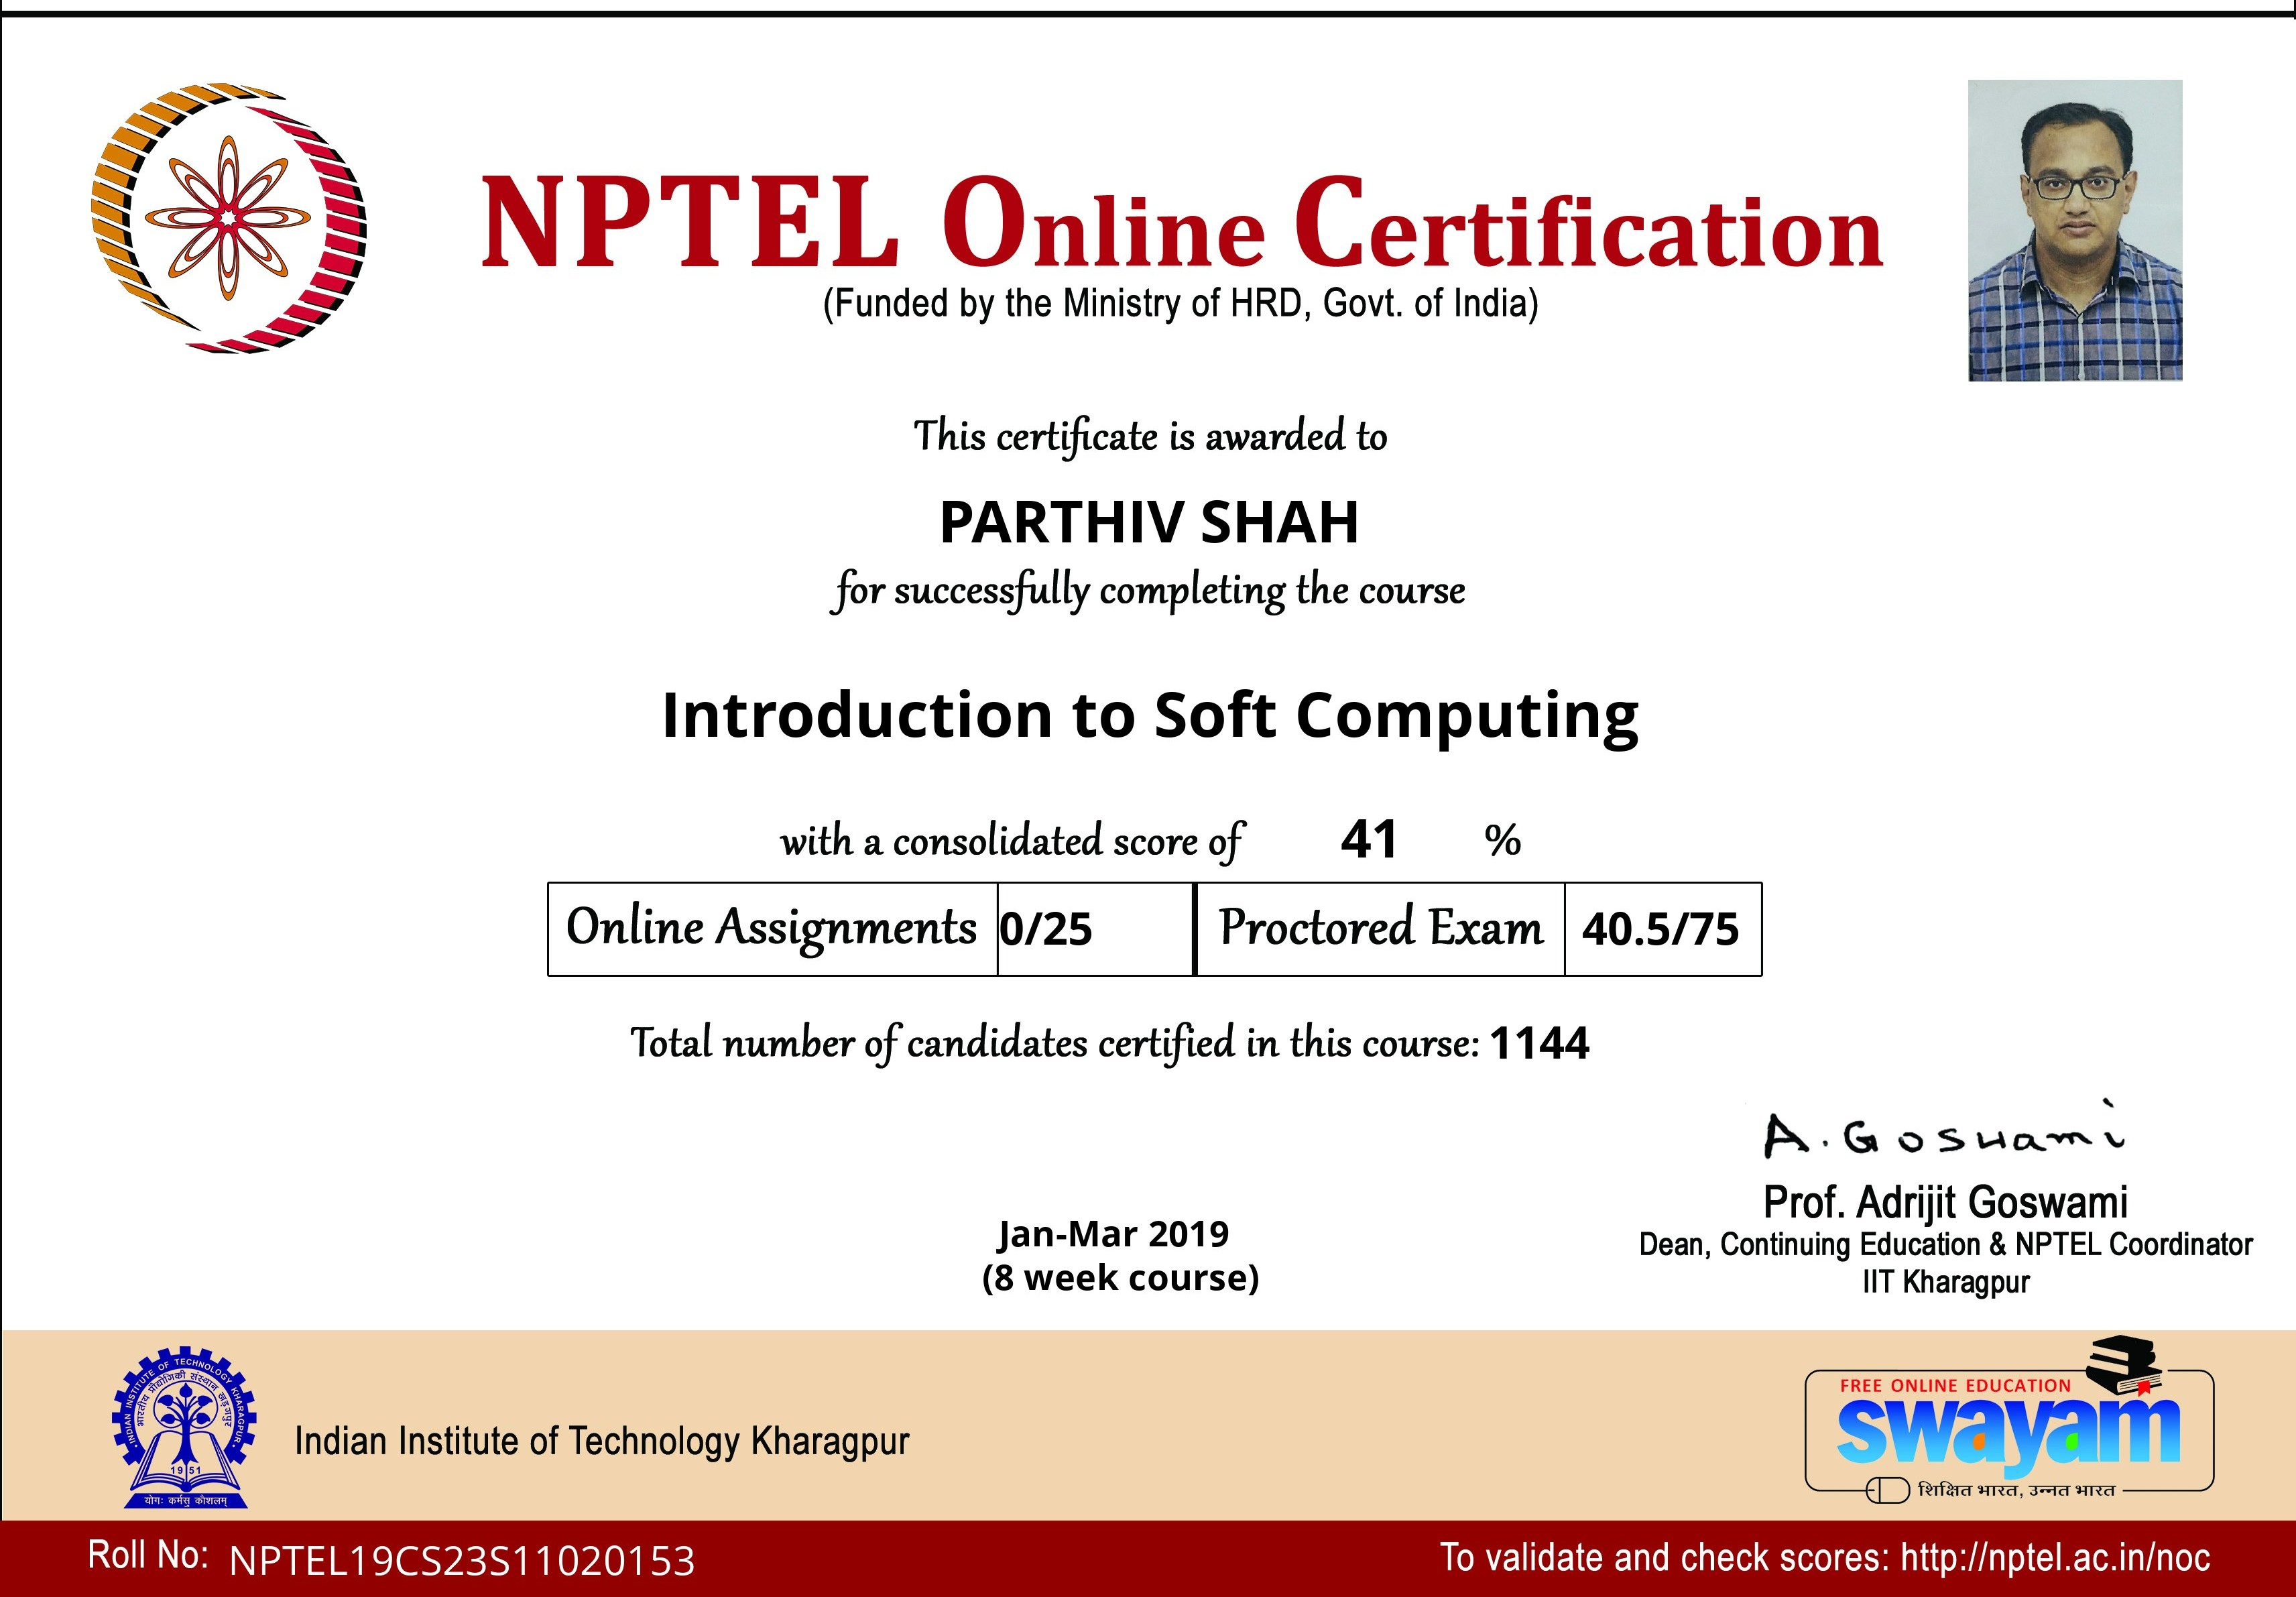
Task: Select the name PARTHIV SHAH
Action: [x=1150, y=522]
